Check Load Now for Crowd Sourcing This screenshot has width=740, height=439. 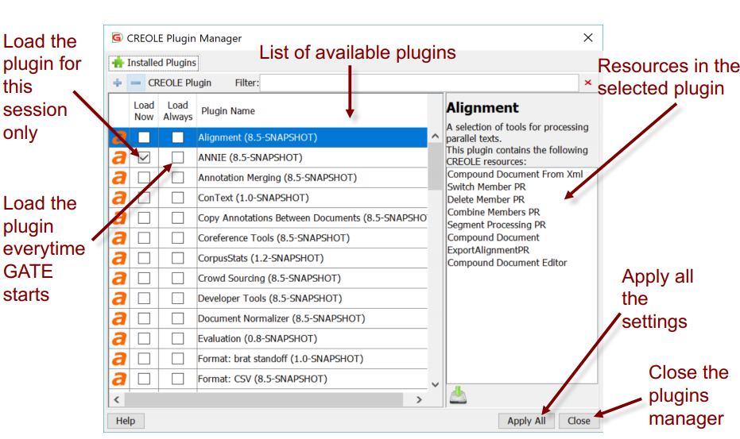point(144,278)
